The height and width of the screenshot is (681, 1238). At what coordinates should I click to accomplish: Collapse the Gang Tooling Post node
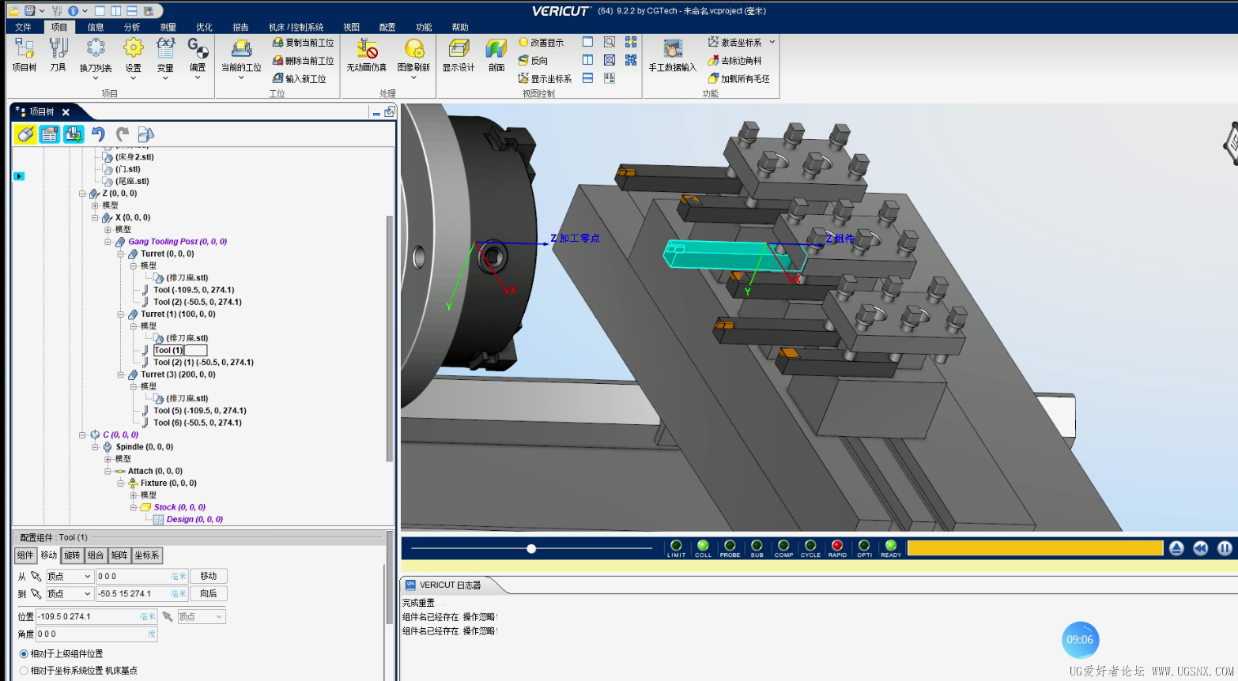(108, 242)
